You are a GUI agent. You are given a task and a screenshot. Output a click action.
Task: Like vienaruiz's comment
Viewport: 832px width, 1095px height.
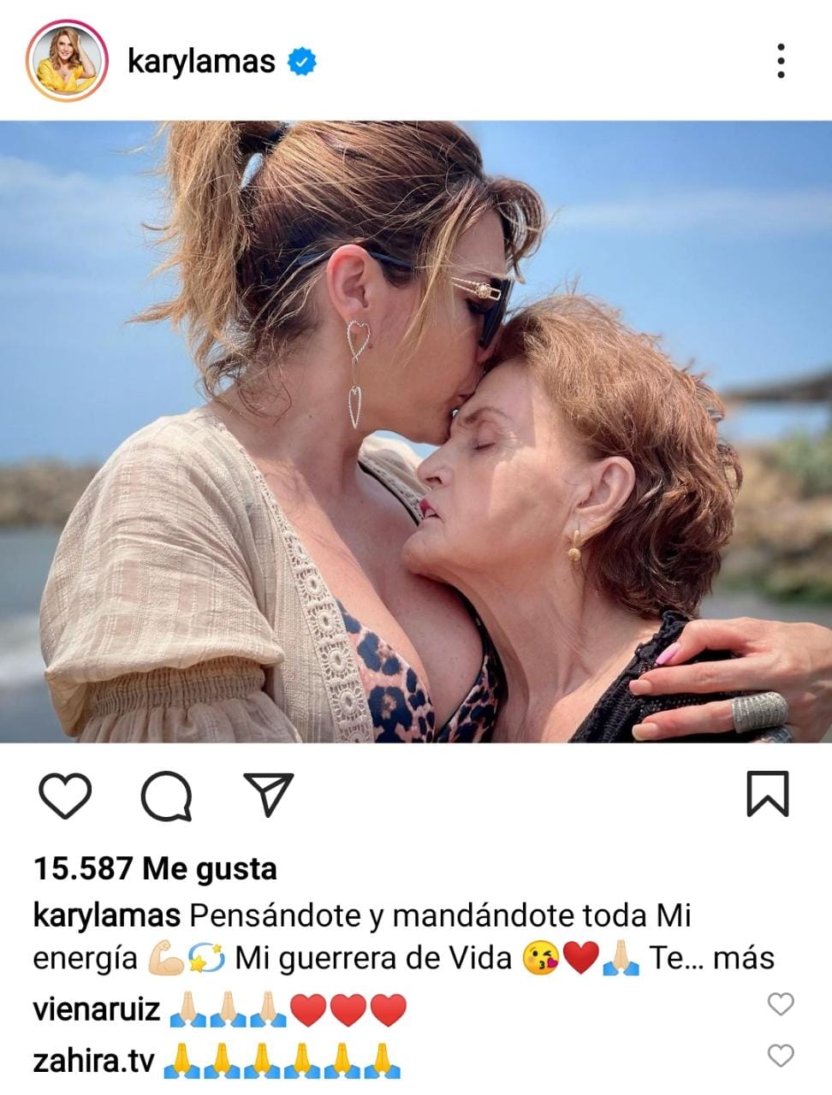point(780,1003)
